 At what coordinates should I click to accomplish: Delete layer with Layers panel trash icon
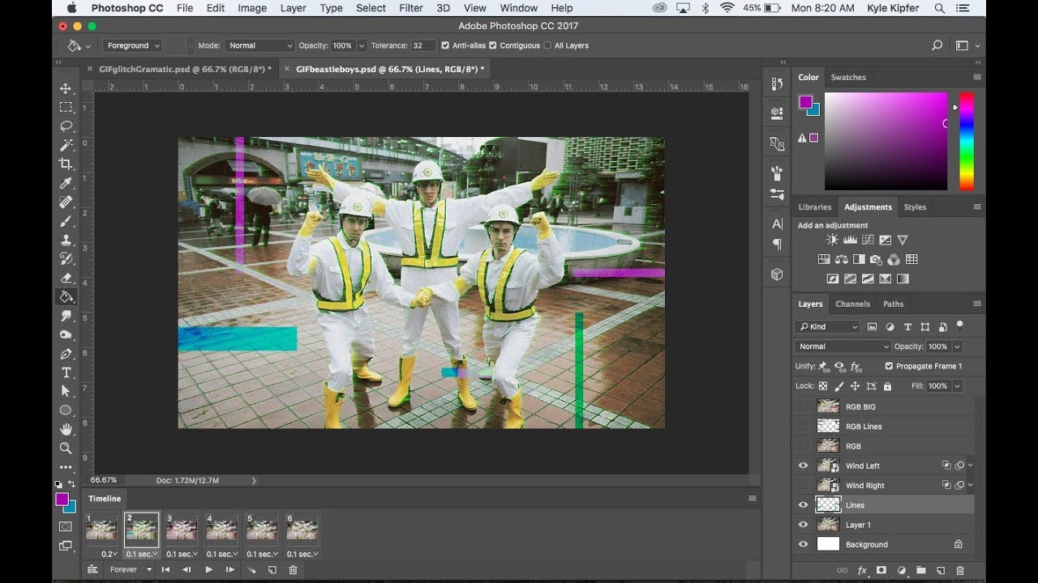pyautogui.click(x=960, y=571)
